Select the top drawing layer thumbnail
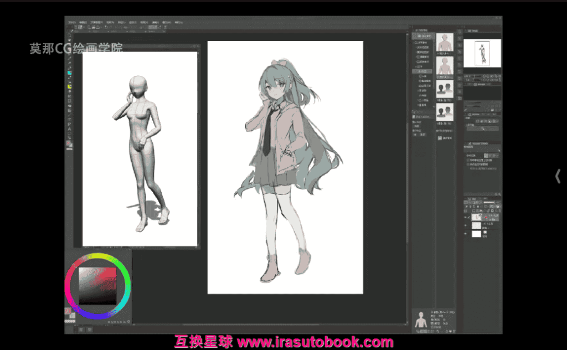Screen dimensions: 567x350 (x=477, y=217)
